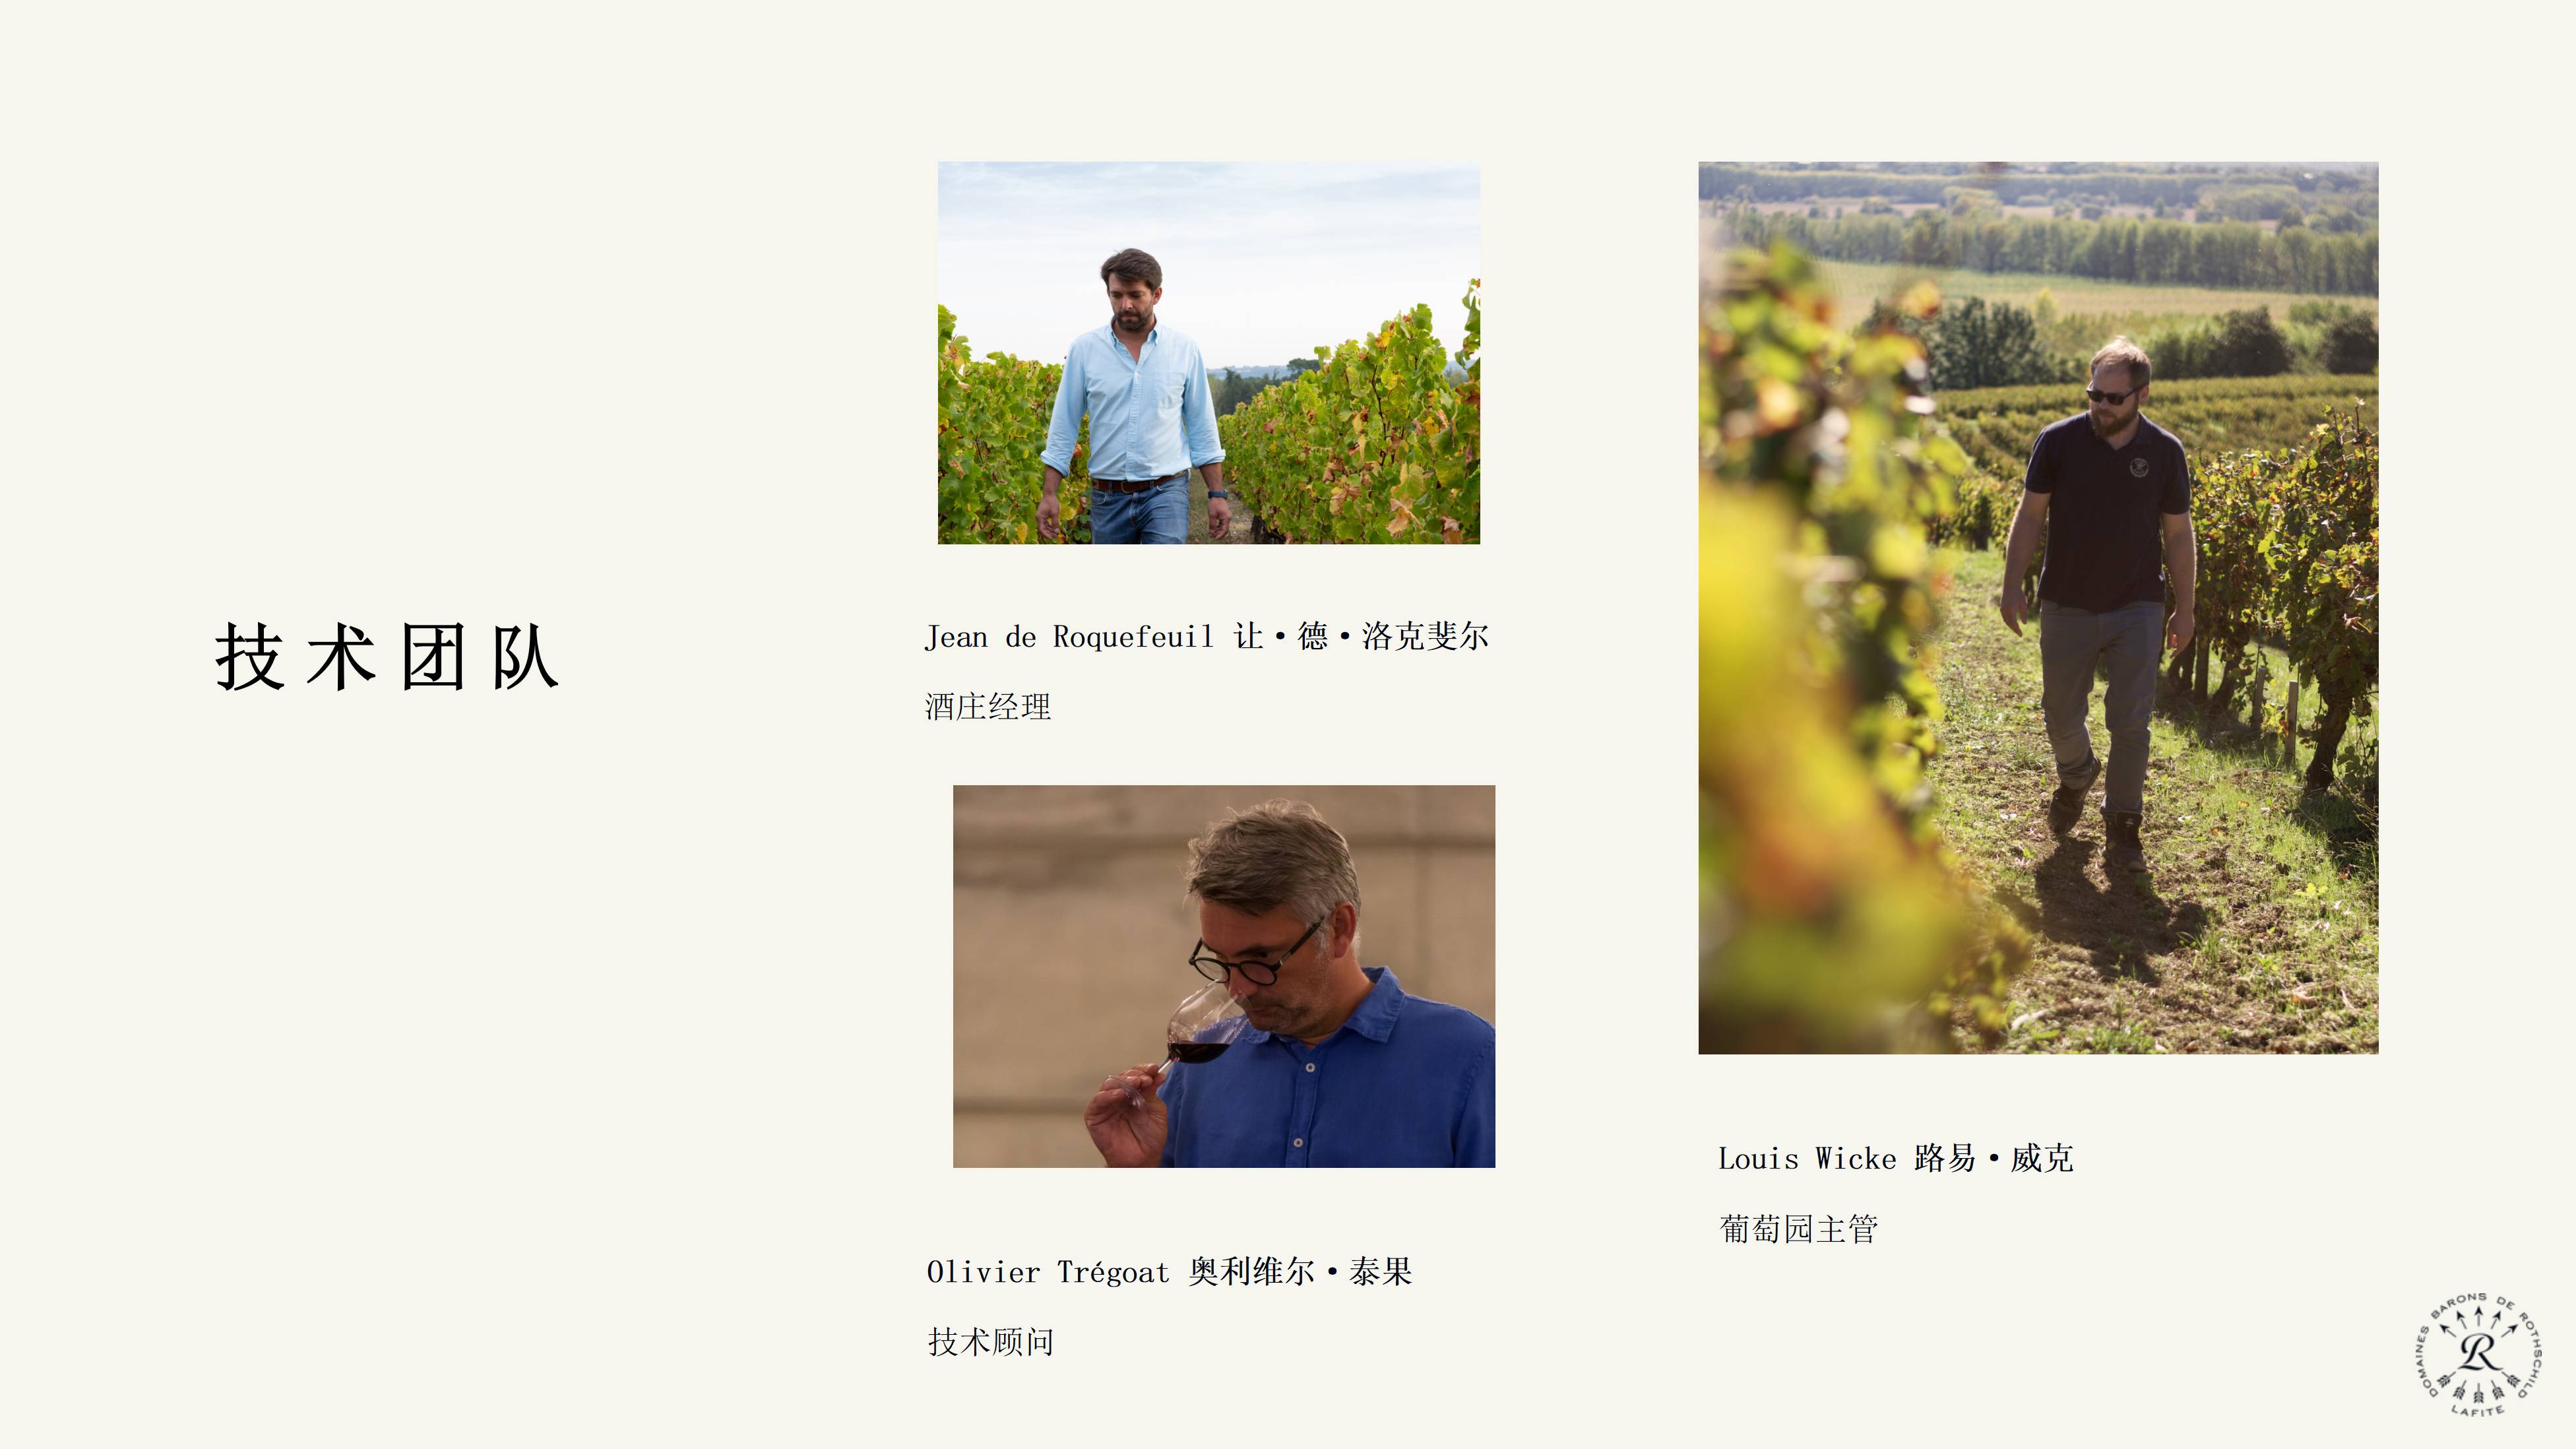Click the 让·德·洛克斐尔 Chinese name text
The width and height of the screenshot is (2576, 1449).
1361,636
